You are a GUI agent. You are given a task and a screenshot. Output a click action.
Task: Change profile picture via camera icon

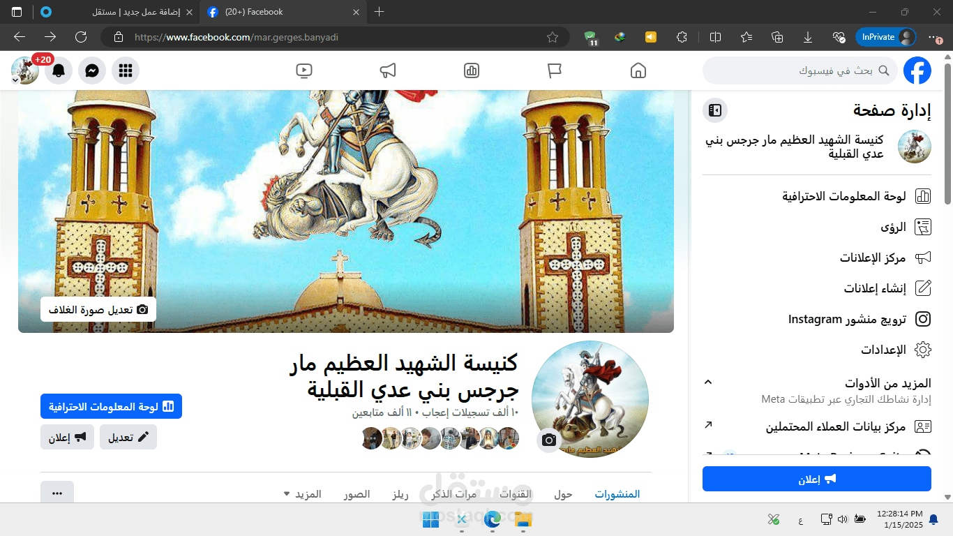point(549,440)
